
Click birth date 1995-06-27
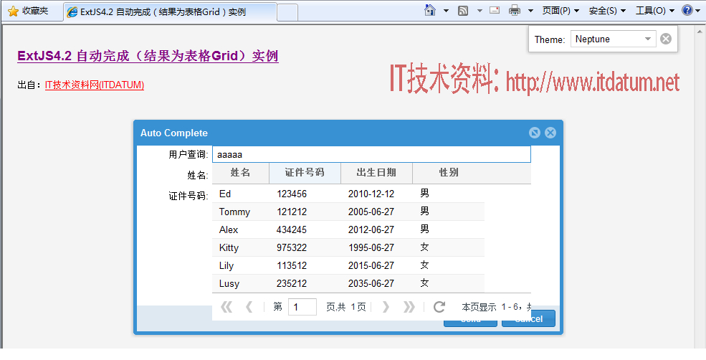pyautogui.click(x=371, y=248)
